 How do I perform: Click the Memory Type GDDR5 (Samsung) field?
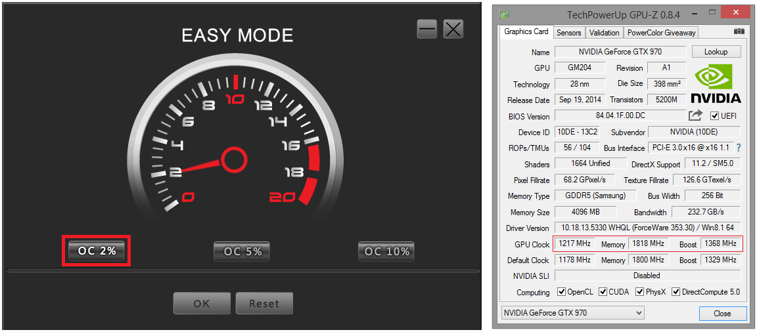[595, 196]
